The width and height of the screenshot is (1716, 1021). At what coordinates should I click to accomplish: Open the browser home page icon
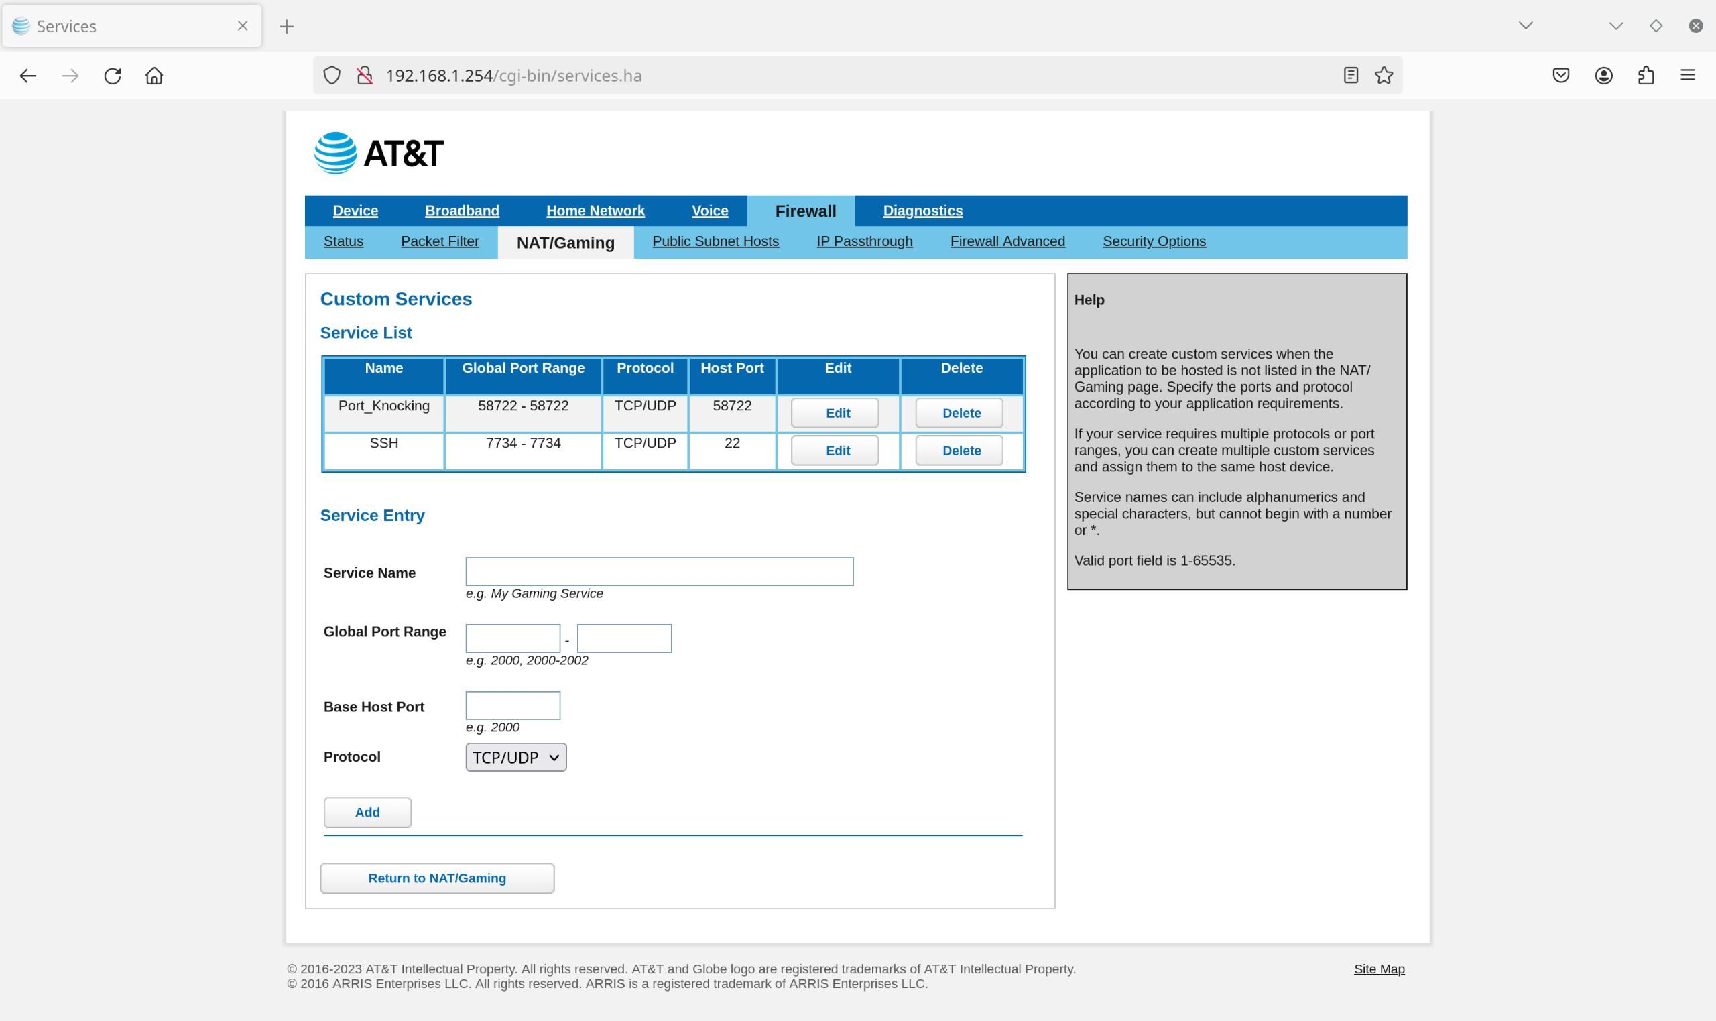(x=154, y=76)
